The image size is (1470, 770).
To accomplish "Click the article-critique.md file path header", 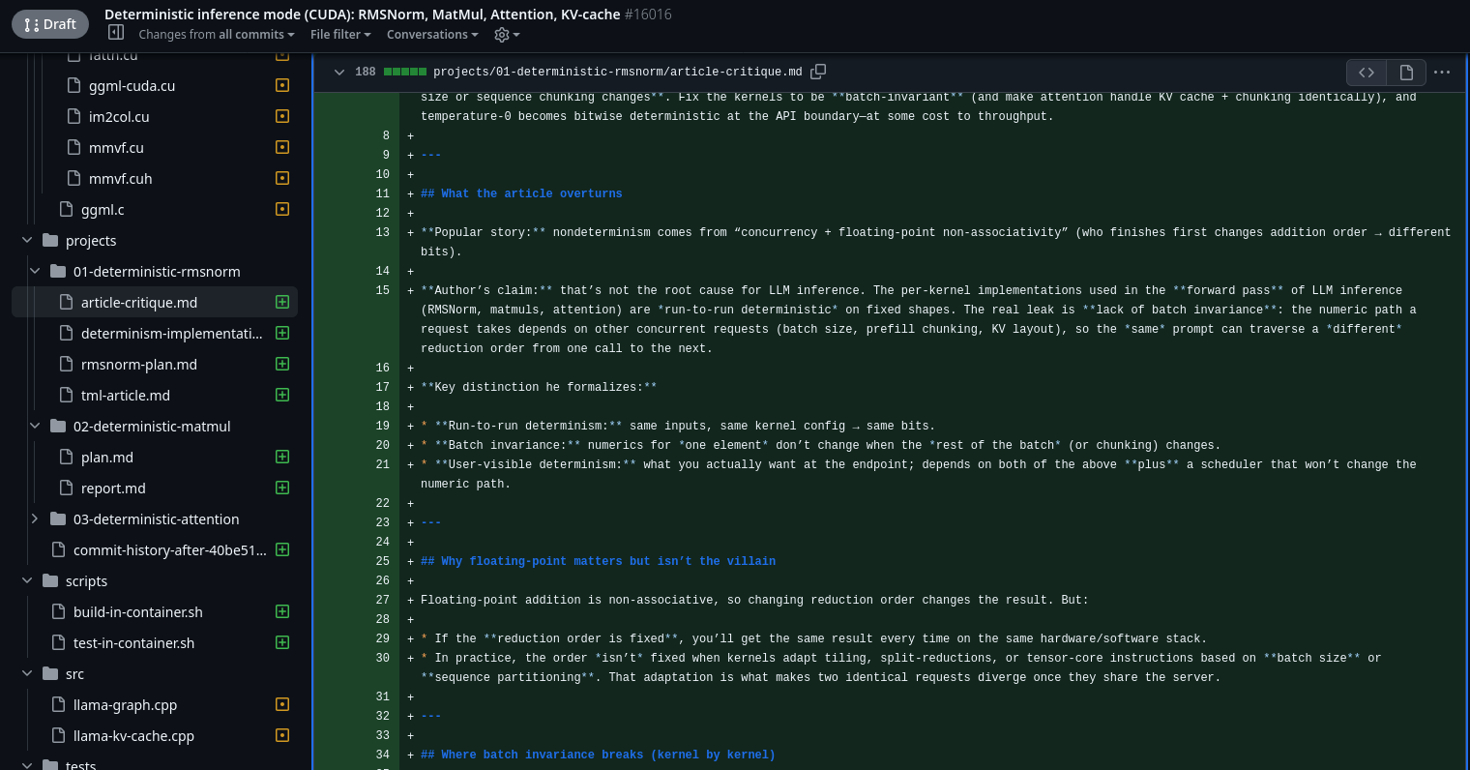I will (618, 73).
